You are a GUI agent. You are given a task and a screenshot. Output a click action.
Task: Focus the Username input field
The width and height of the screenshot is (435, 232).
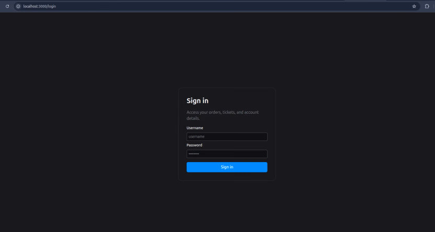coord(227,137)
